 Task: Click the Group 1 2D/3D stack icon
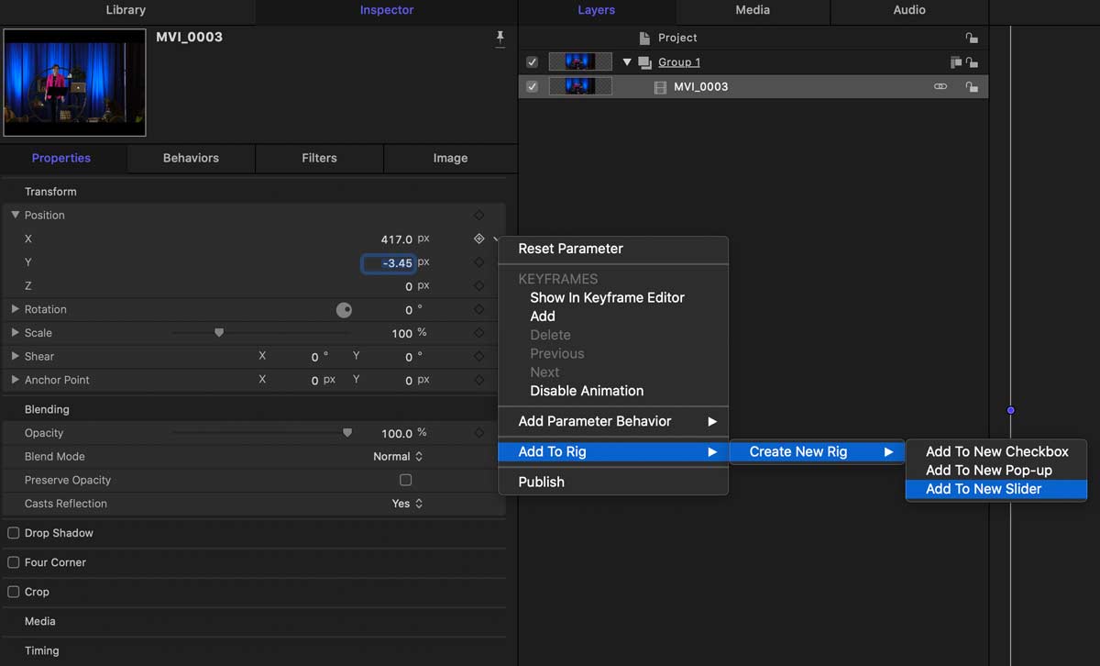(956, 62)
